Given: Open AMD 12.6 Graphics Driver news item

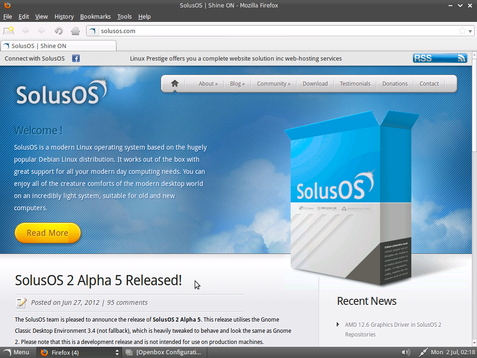Looking at the screenshot, I should [393, 330].
